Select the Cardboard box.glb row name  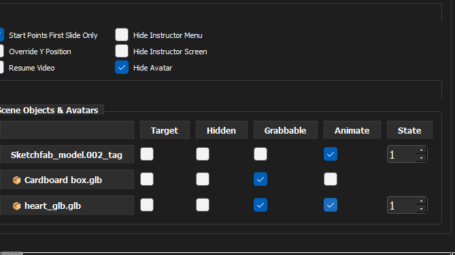67,180
